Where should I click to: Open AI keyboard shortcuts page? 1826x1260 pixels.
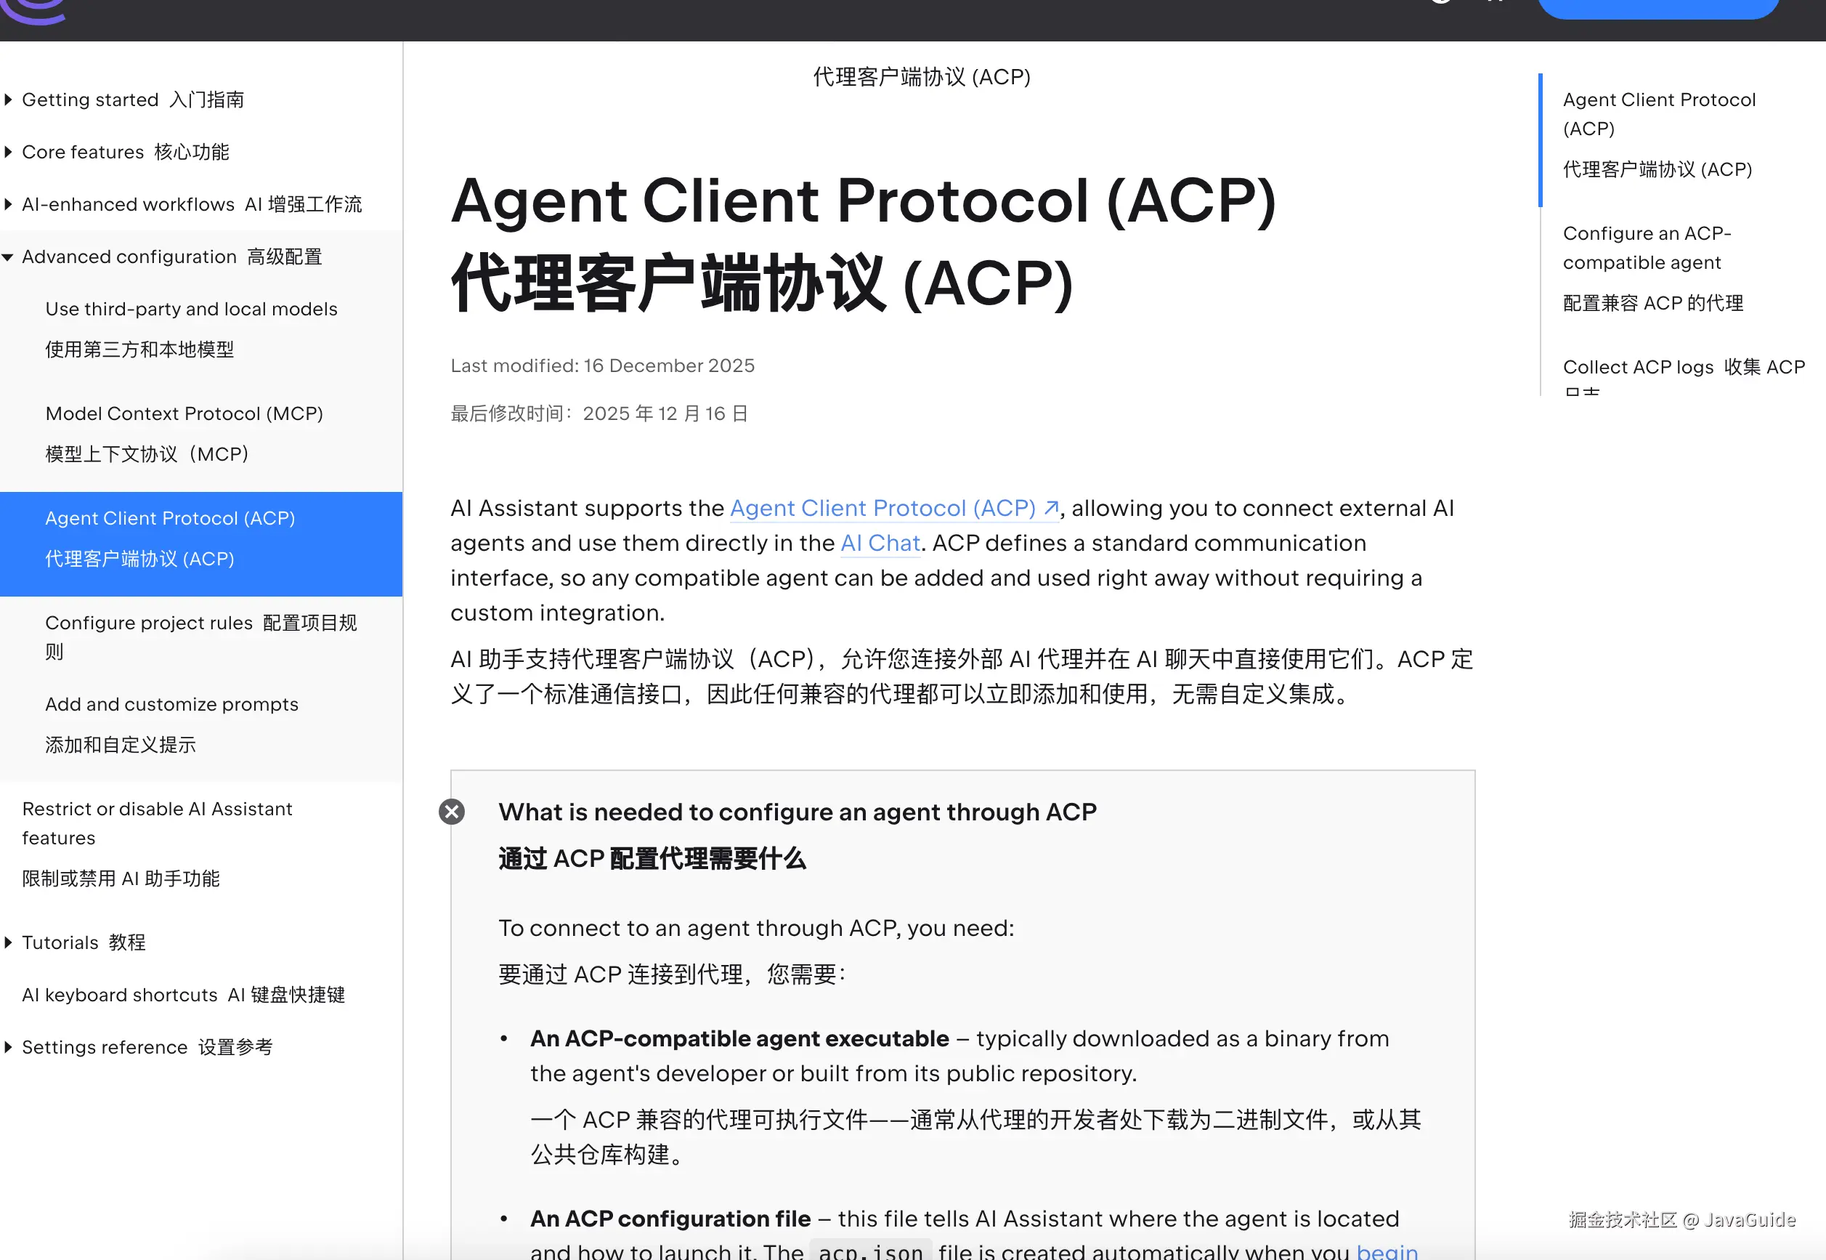119,995
